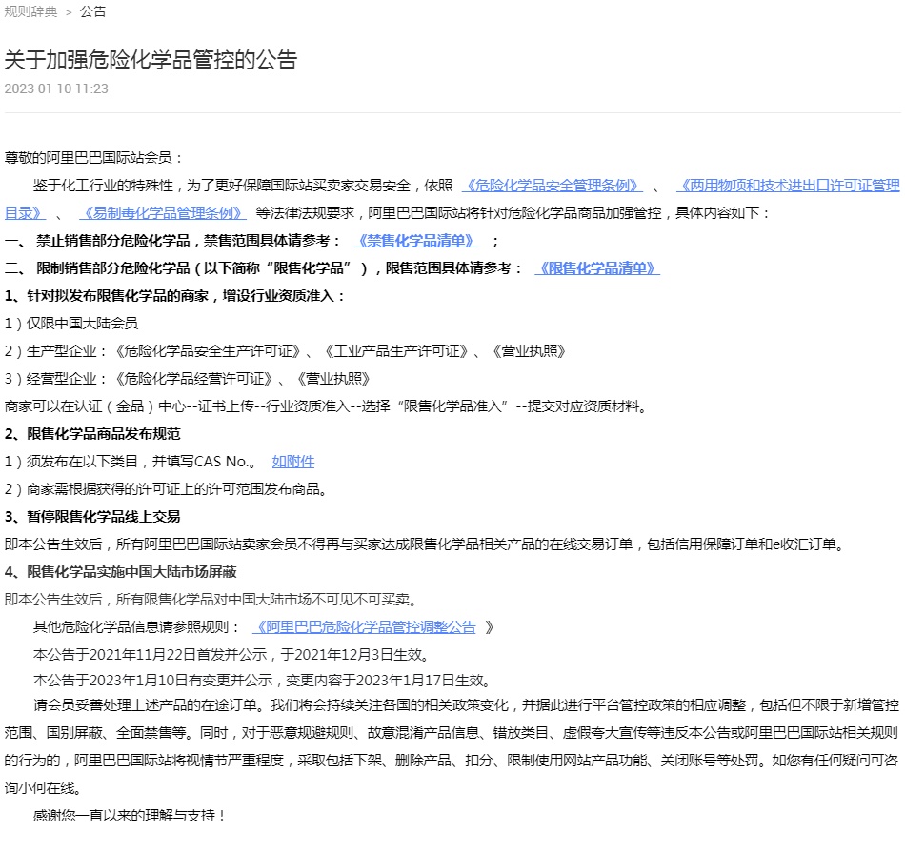Open 《阿里巴巴危险化学品管控调整公告 link

pos(364,627)
